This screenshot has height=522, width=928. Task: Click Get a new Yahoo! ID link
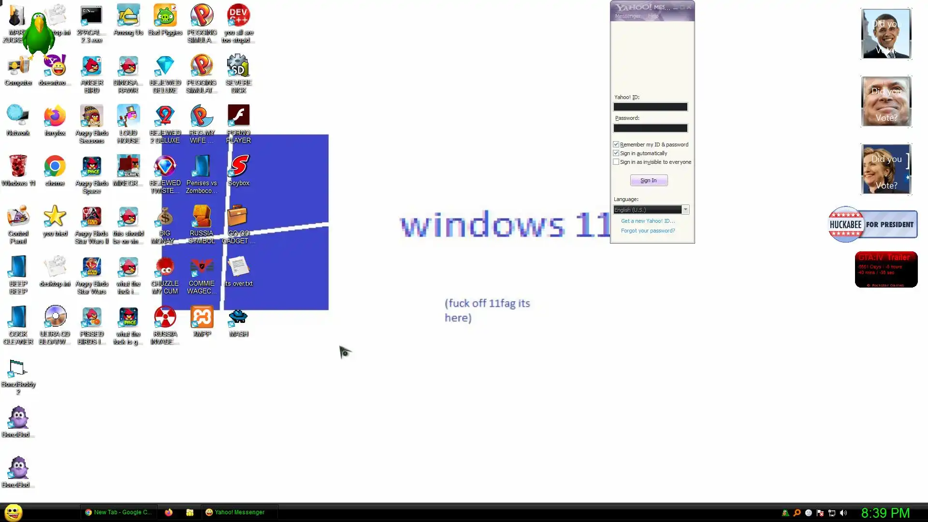(648, 221)
